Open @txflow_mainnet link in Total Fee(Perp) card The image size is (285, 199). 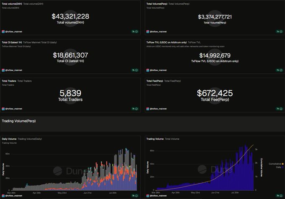point(158,109)
